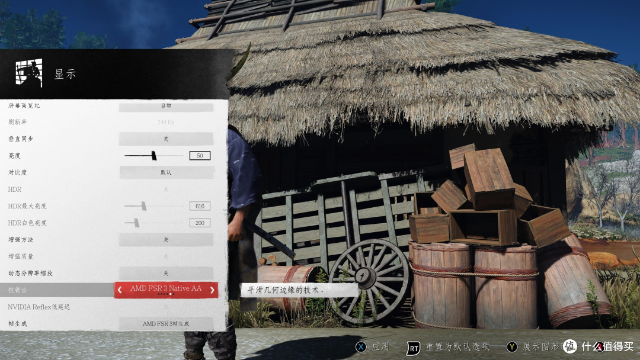
Task: Click the HDR白色亮度 slider
Action: point(153,223)
